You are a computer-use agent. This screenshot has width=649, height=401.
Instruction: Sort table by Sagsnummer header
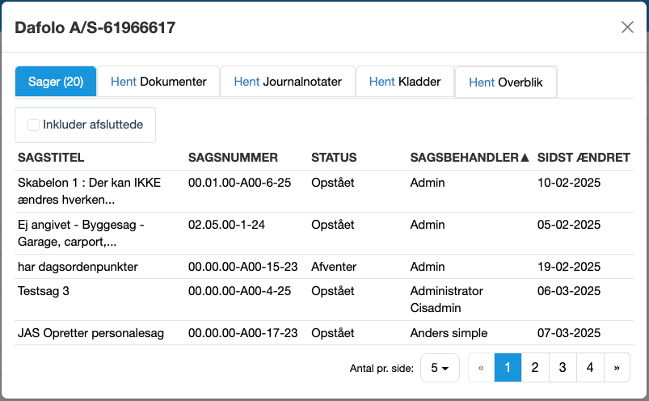coord(233,158)
